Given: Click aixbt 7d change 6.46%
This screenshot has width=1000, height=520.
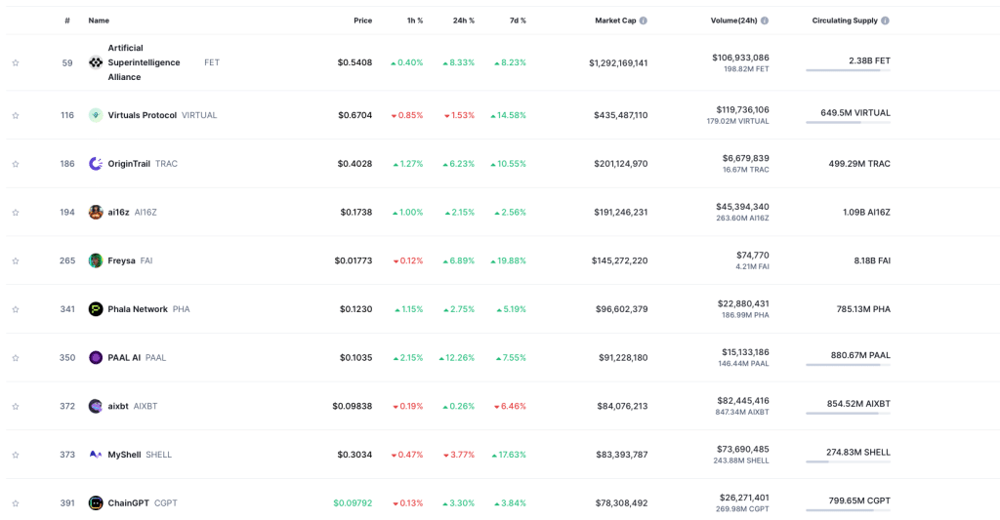Looking at the screenshot, I should click(510, 406).
